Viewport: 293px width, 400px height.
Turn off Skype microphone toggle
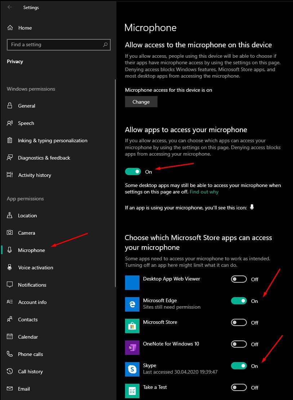click(x=239, y=366)
